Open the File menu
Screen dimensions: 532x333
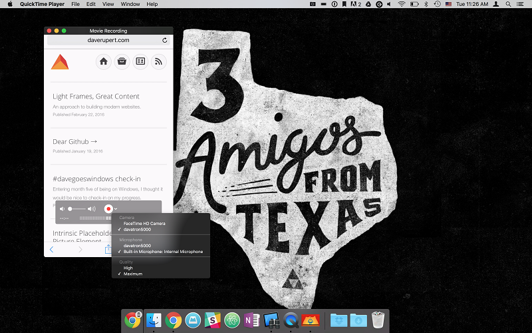pos(75,4)
